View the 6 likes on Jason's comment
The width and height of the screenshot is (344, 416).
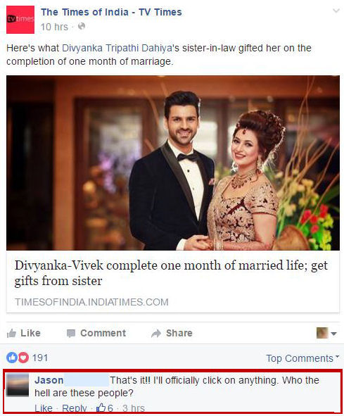point(105,408)
